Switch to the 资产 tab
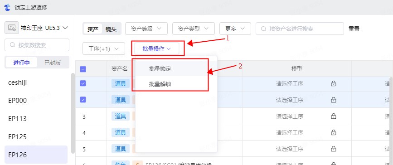Viewport: 393px width, 165px height. [93, 29]
